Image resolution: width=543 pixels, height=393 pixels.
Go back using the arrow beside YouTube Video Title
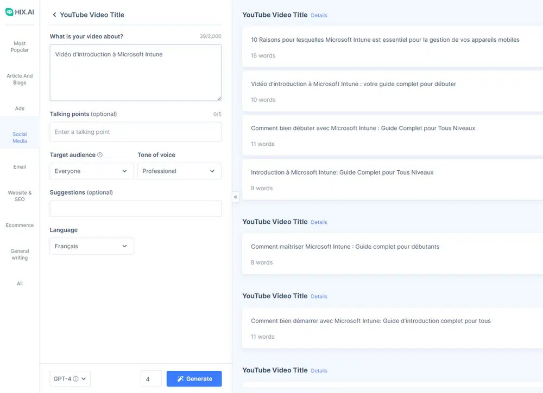[54, 15]
